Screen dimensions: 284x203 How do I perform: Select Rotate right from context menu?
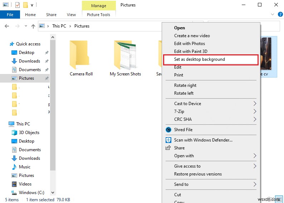coord(185,85)
